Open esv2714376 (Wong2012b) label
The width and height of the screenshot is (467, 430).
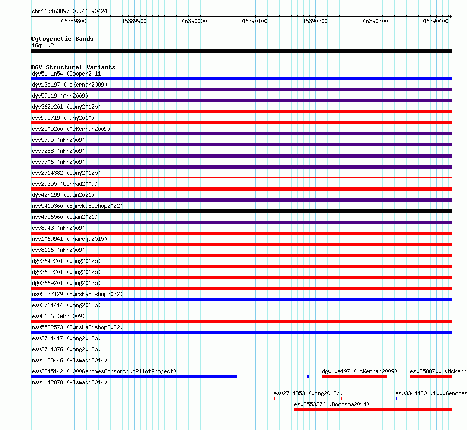66,349
